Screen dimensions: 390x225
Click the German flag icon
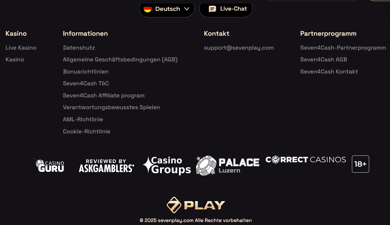click(148, 9)
